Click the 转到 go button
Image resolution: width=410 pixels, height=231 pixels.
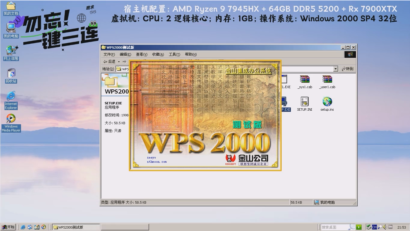coord(347,69)
